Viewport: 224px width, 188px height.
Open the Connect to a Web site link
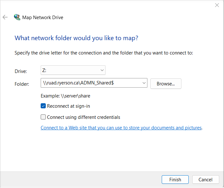tap(121, 128)
